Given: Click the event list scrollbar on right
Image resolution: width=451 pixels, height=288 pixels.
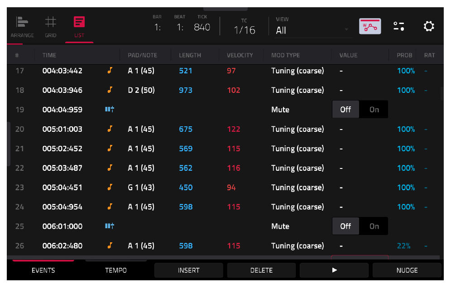Looking at the screenshot, I should [441, 93].
